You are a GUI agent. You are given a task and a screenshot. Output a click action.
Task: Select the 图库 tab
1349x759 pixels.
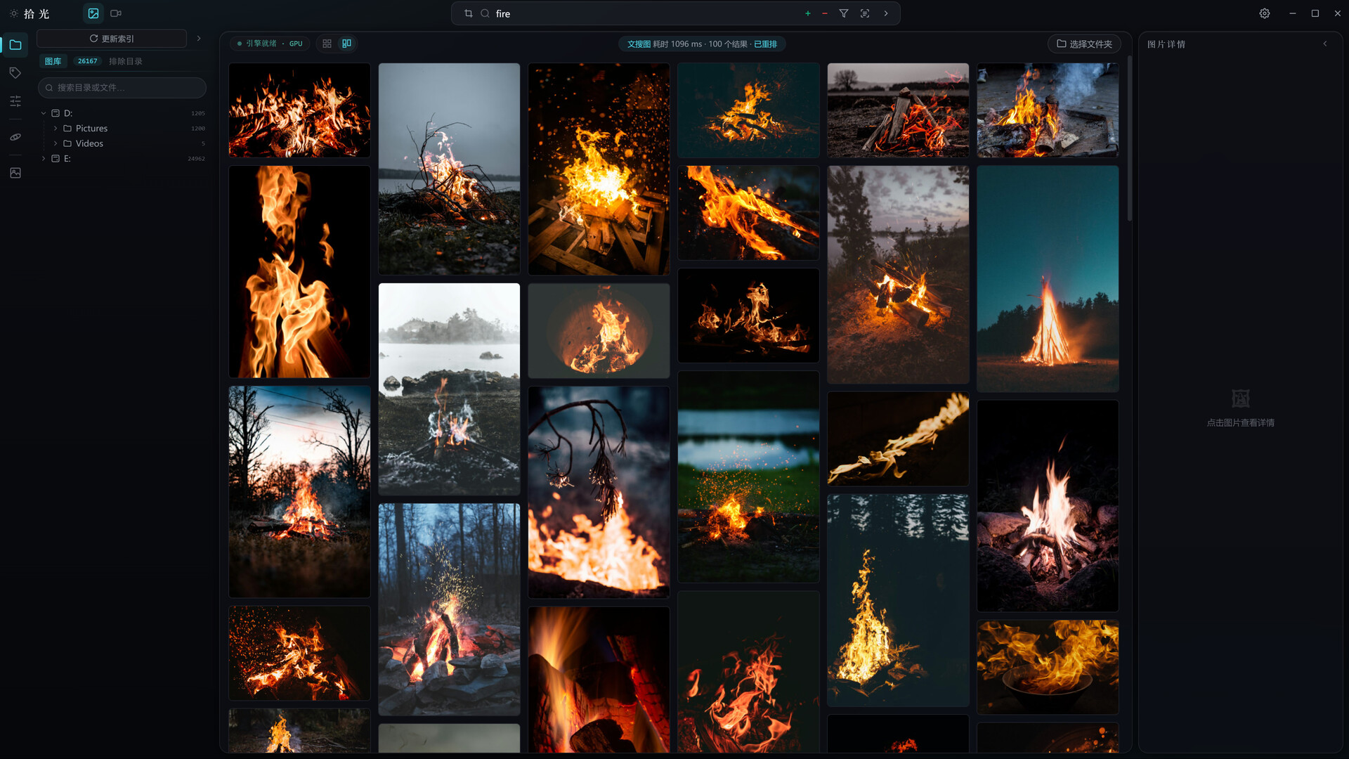pos(53,61)
